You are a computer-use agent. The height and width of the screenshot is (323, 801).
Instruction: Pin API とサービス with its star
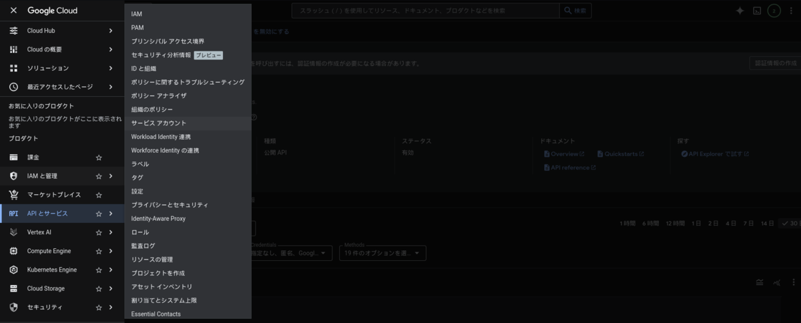[99, 214]
